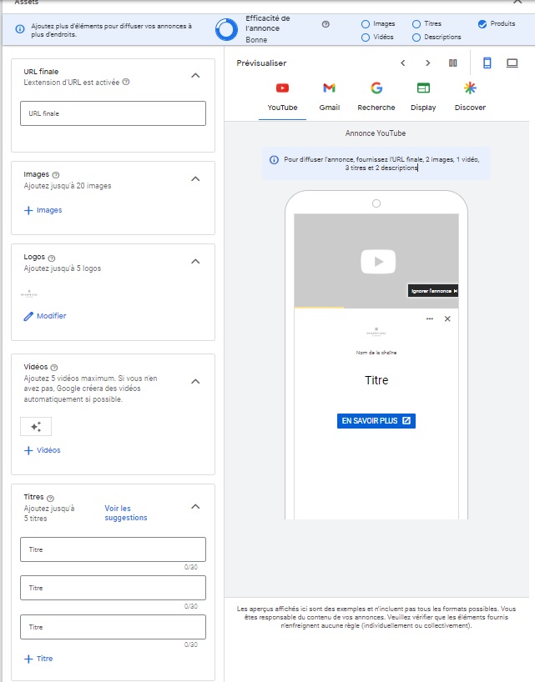Collapse the Vidéos section

195,382
